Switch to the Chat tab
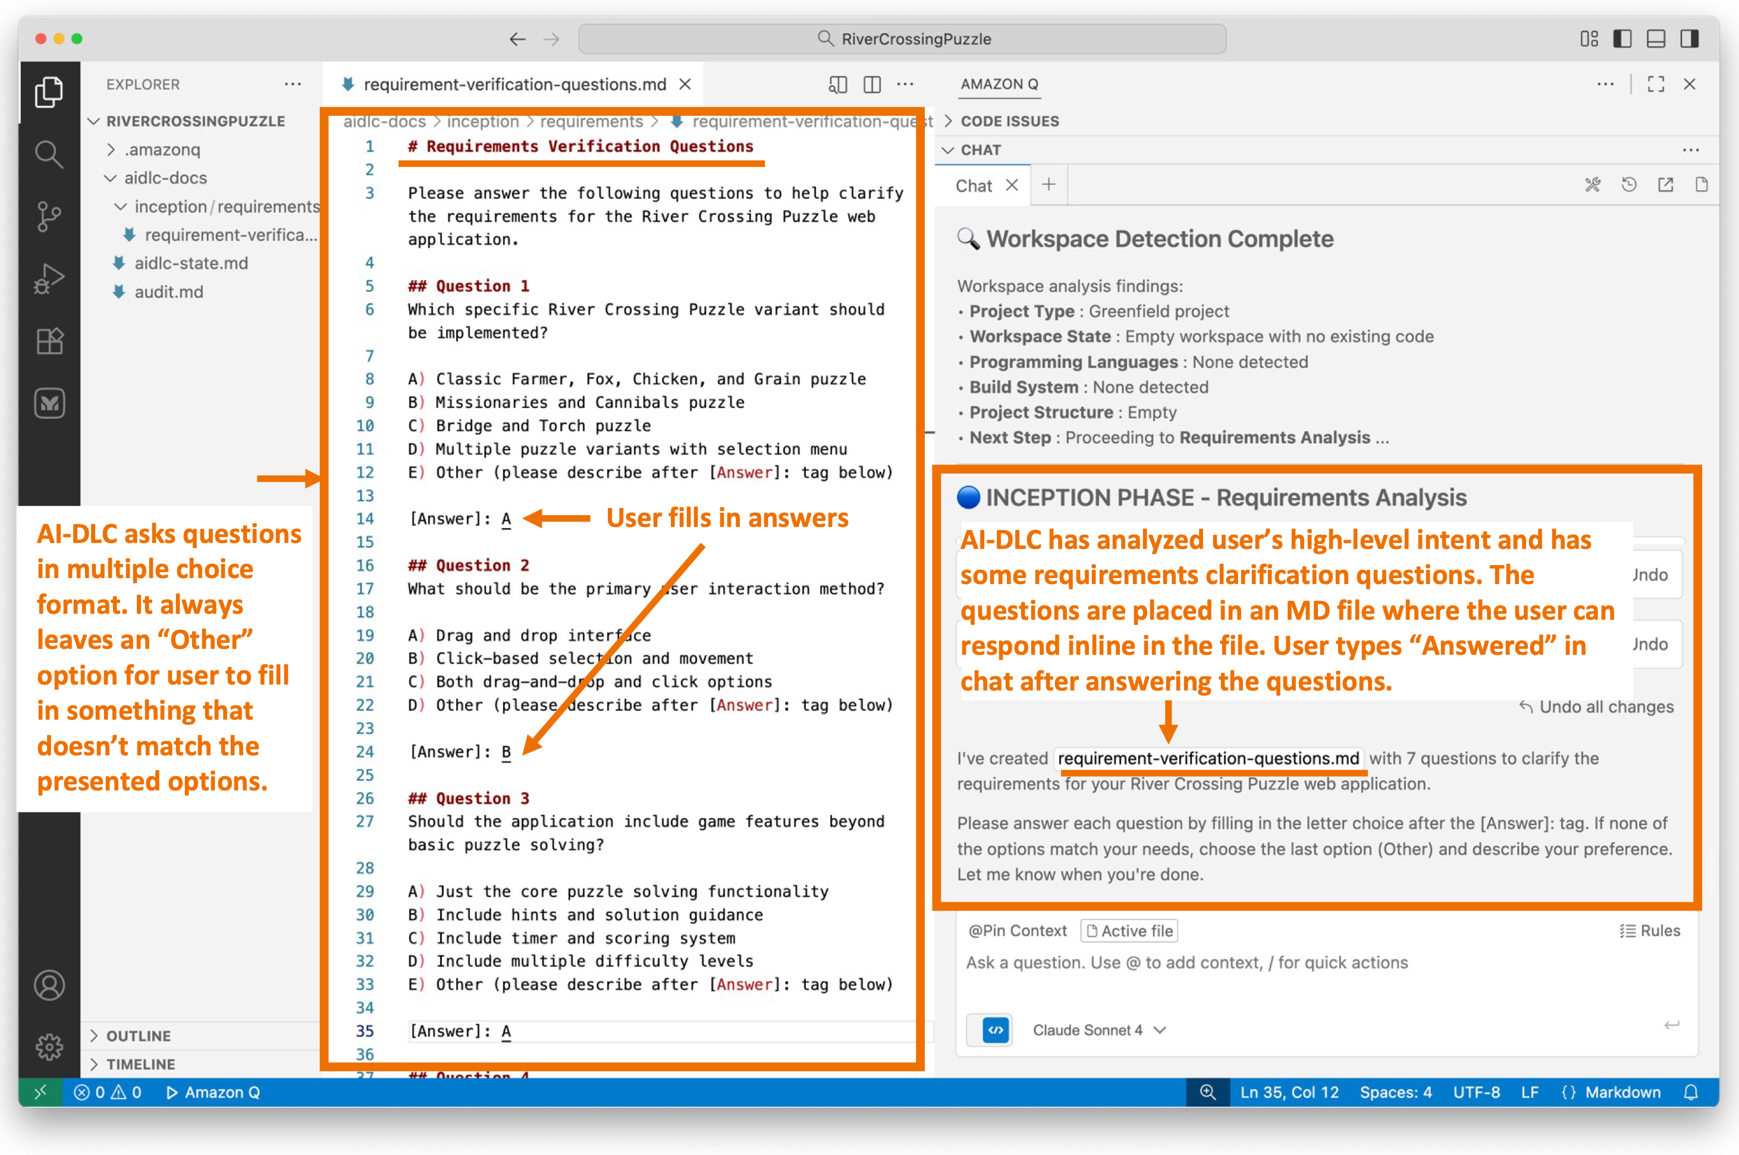The image size is (1739, 1155). (x=974, y=185)
